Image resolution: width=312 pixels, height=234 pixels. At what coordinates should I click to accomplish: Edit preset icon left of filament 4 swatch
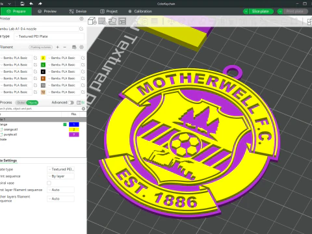36,64
